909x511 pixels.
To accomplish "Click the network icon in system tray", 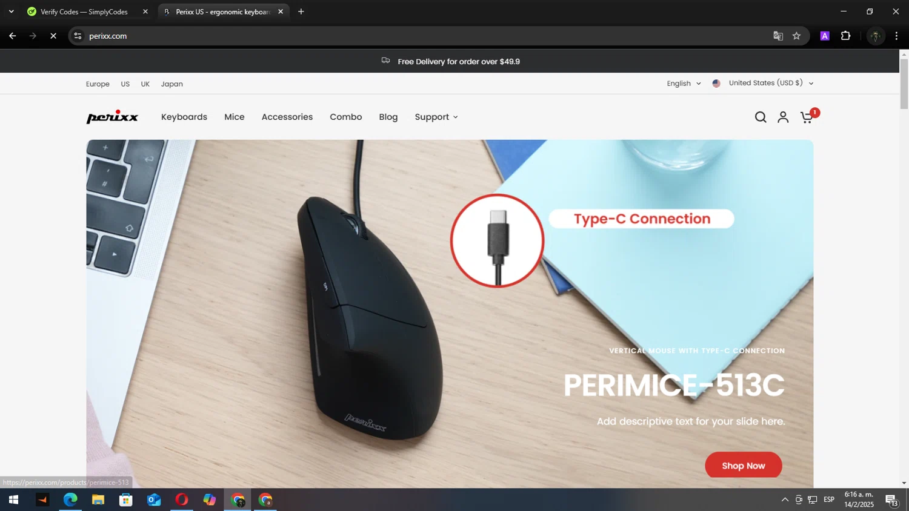I will 813,499.
